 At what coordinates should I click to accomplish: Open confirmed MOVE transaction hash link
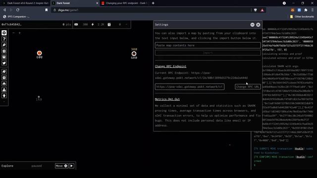click(301, 157)
